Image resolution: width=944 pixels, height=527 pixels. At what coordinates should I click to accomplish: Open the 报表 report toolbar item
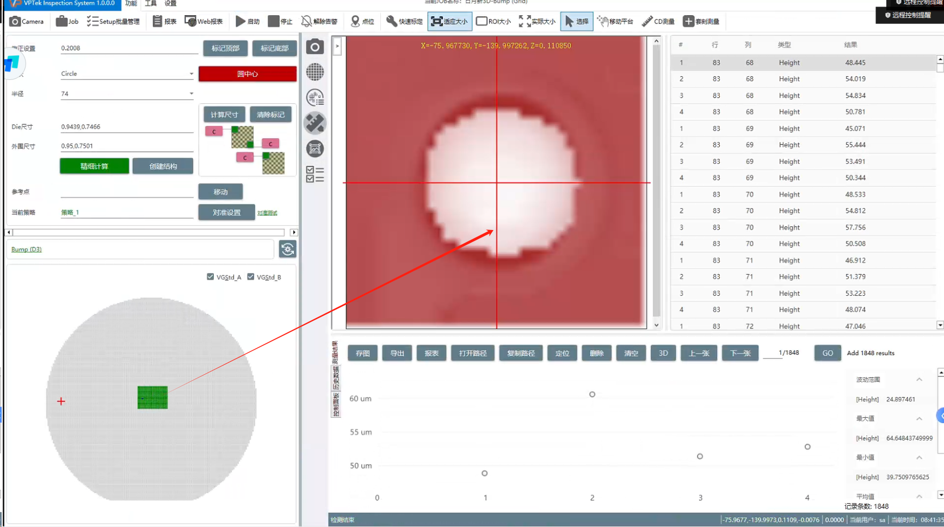[x=164, y=21]
